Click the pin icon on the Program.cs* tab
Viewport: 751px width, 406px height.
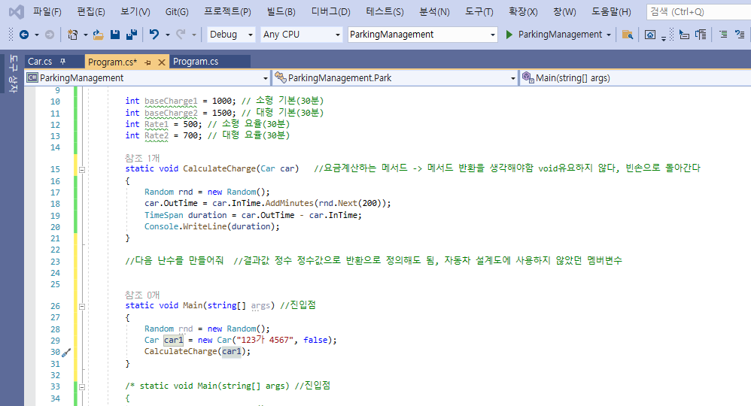coord(148,62)
